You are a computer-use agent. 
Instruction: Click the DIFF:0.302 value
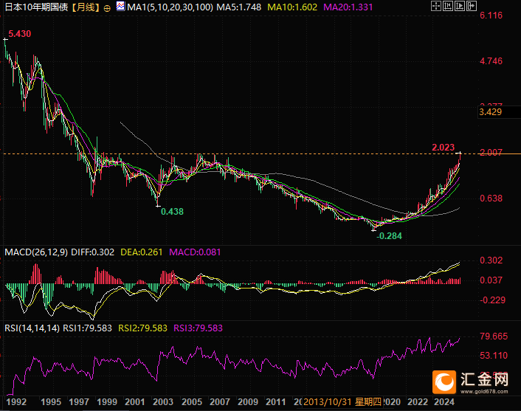pos(92,252)
